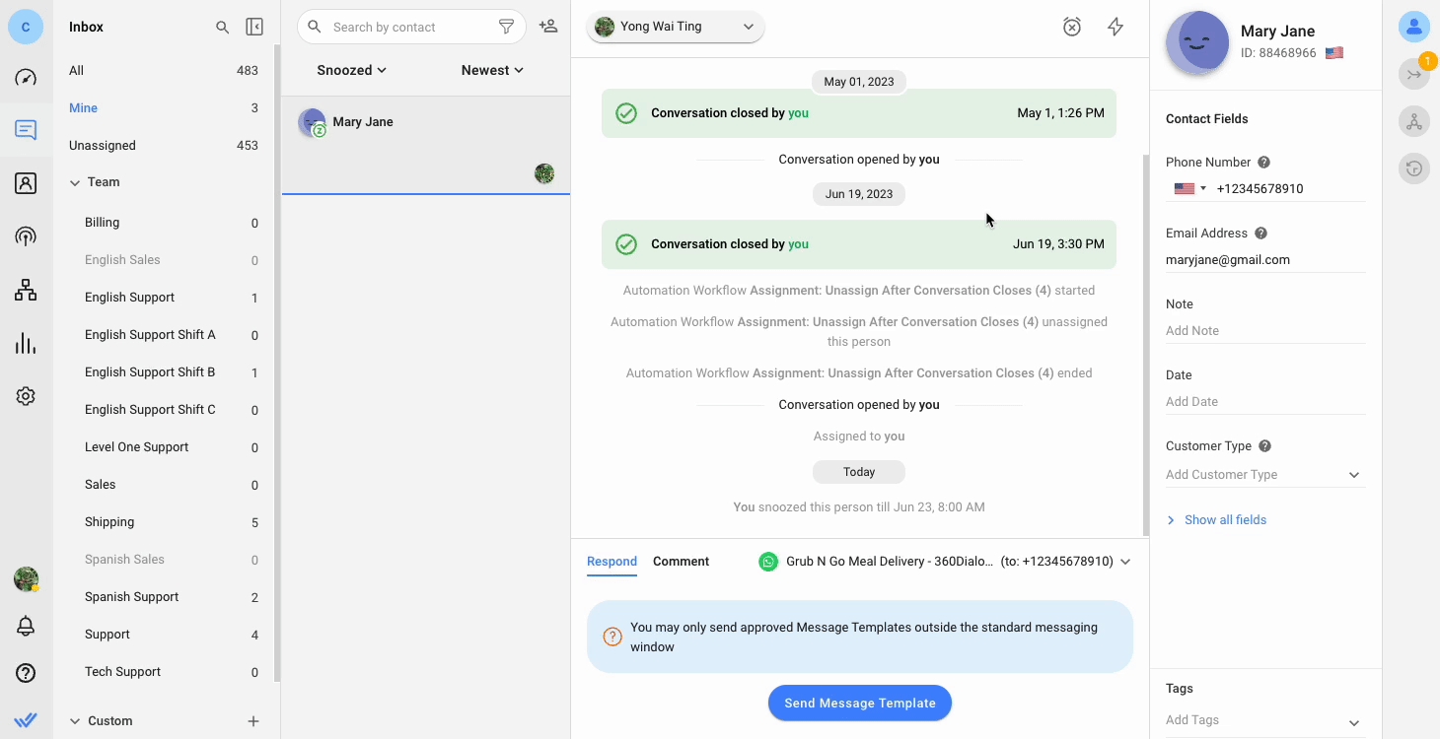This screenshot has width=1440, height=739.
Task: Open the Sales team inbox
Action: pyautogui.click(x=164, y=485)
